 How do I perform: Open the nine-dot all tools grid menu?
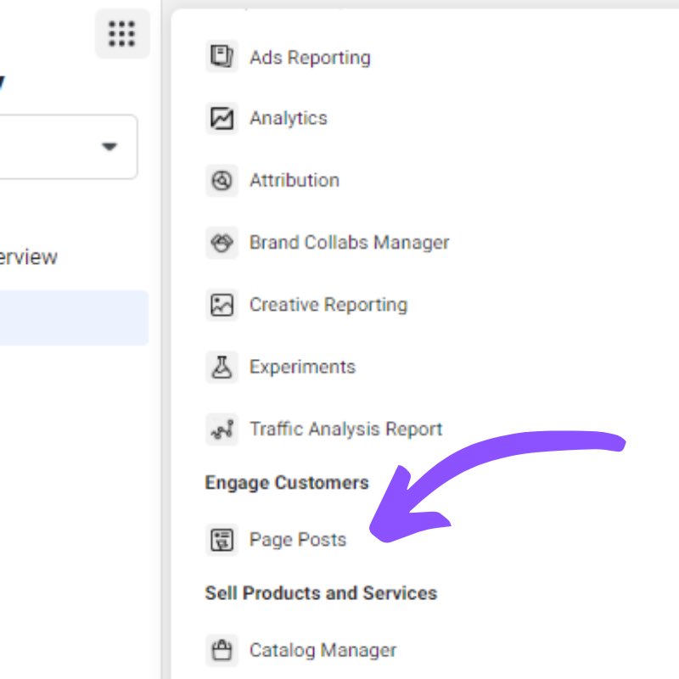[122, 33]
